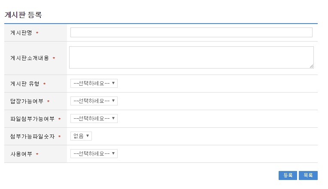Click the 사용여부 label
328x189 pixels.
coord(21,154)
